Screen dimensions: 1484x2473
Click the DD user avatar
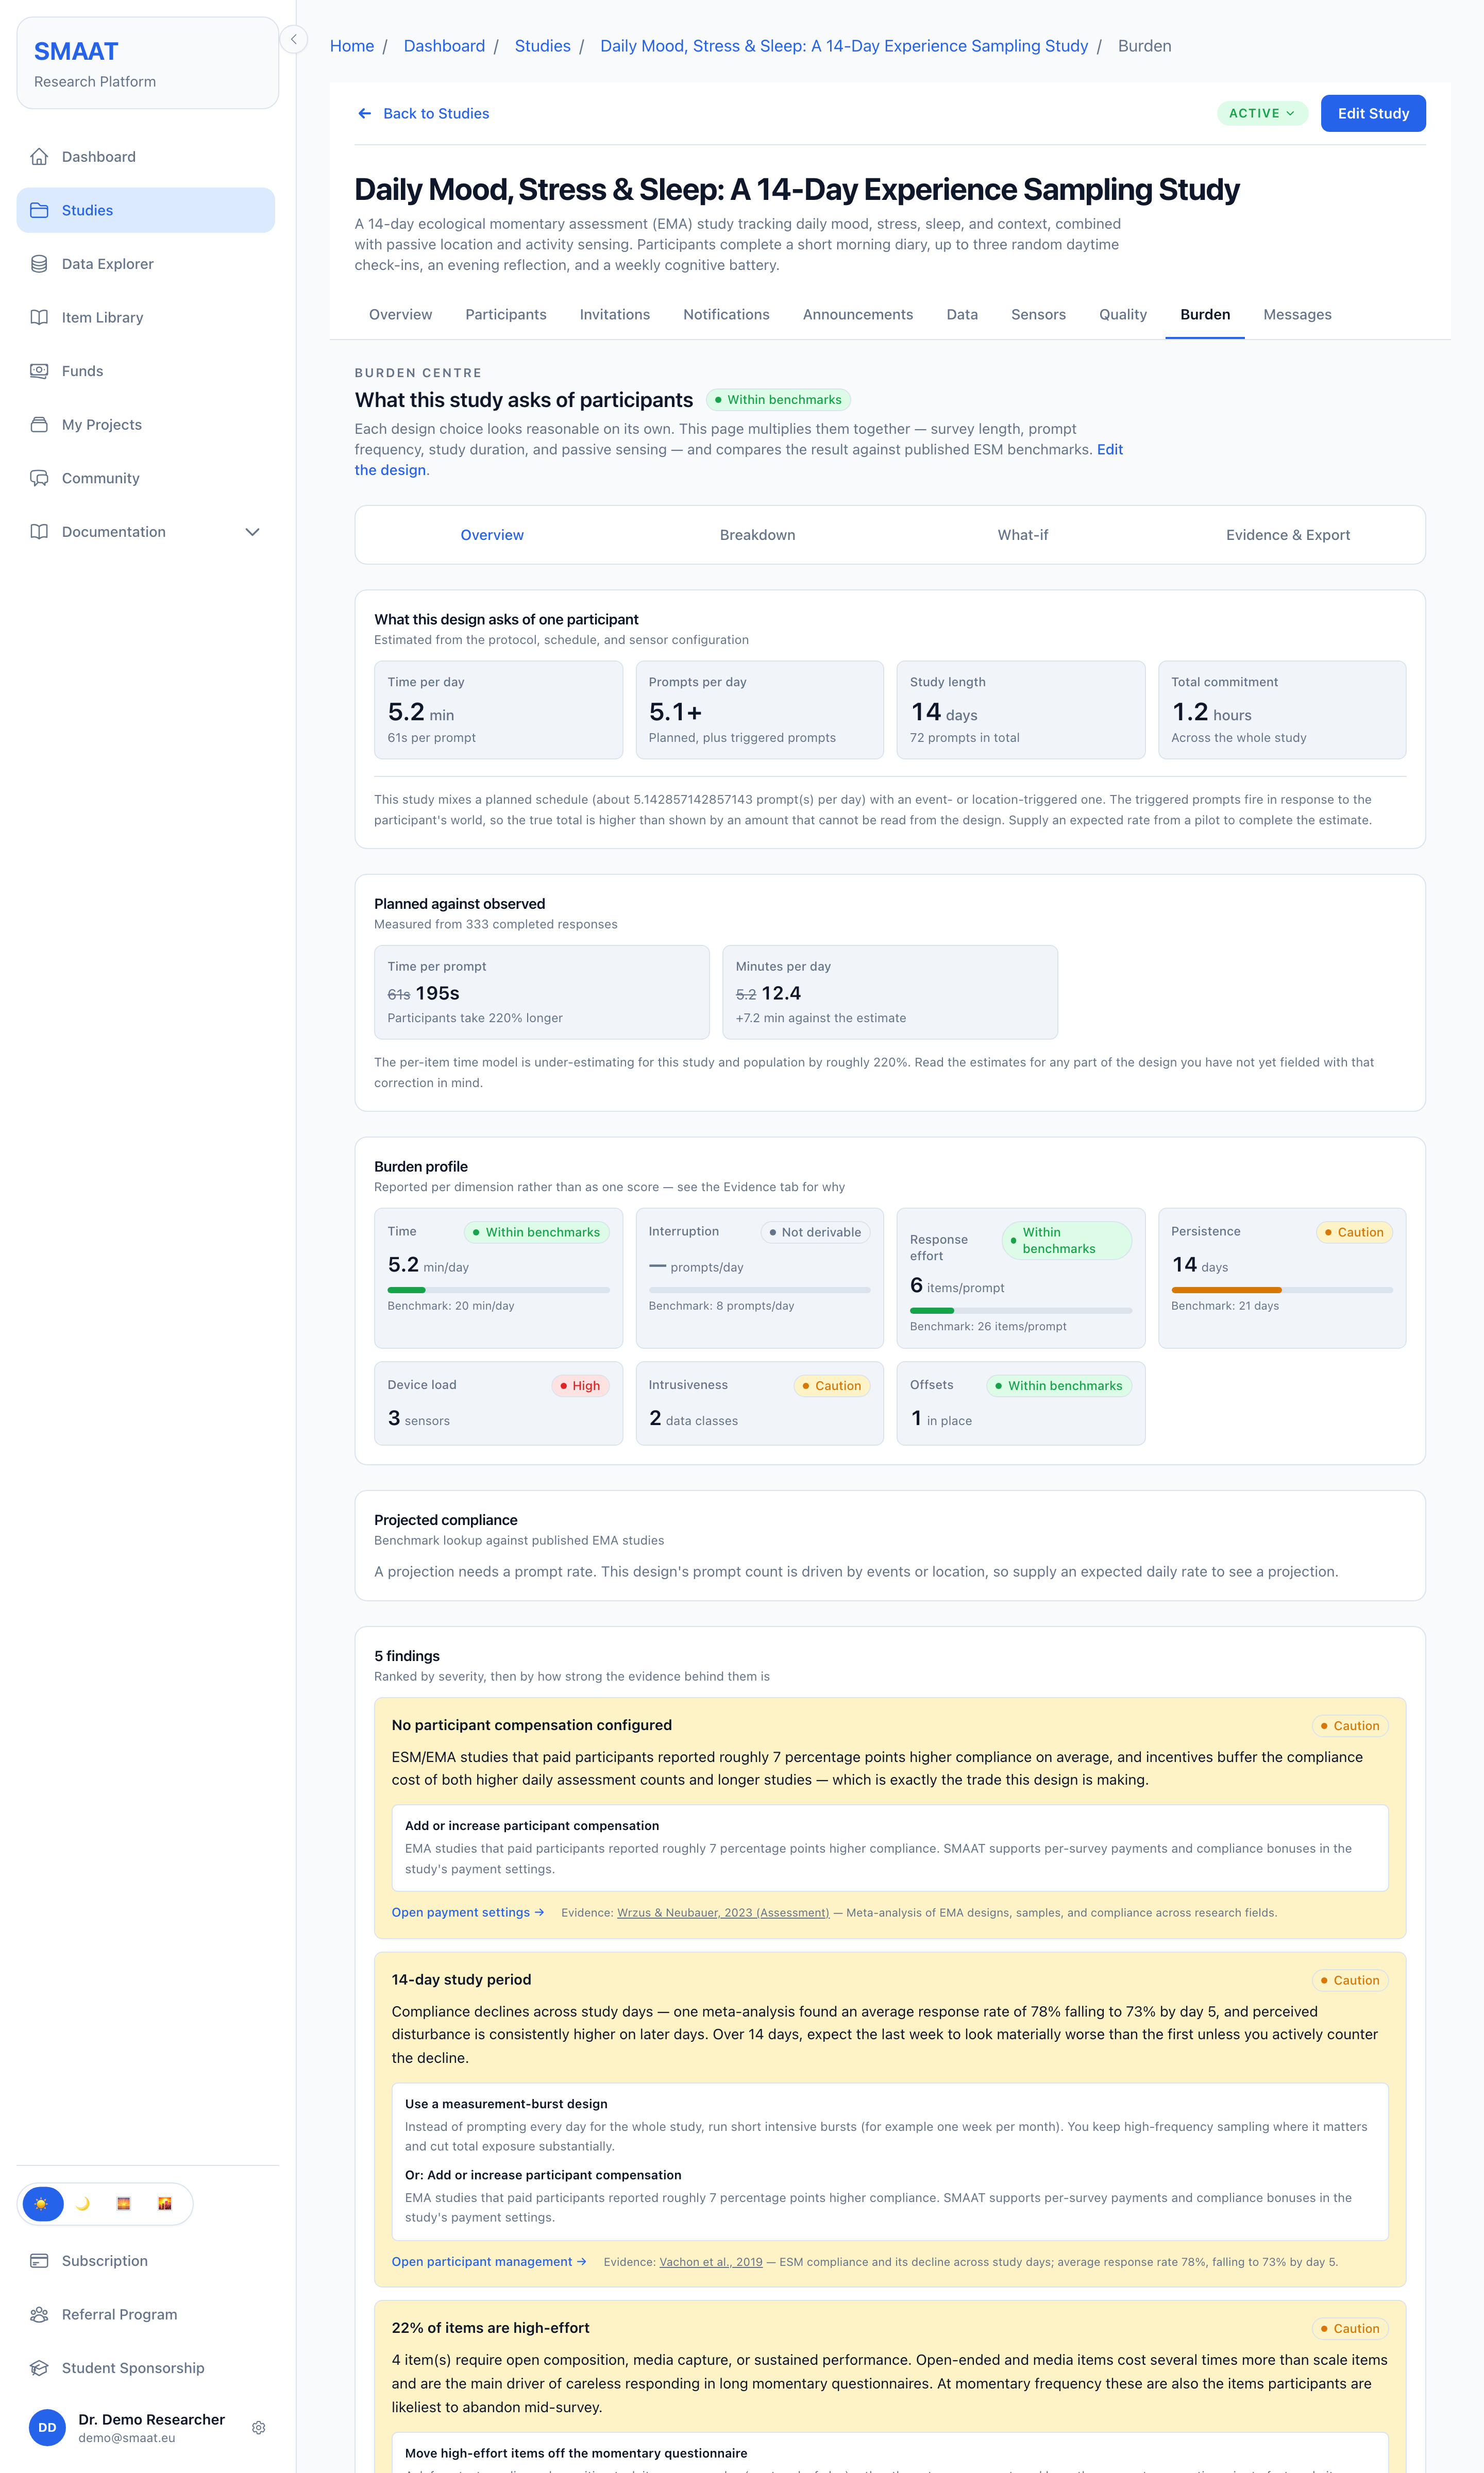click(47, 2428)
